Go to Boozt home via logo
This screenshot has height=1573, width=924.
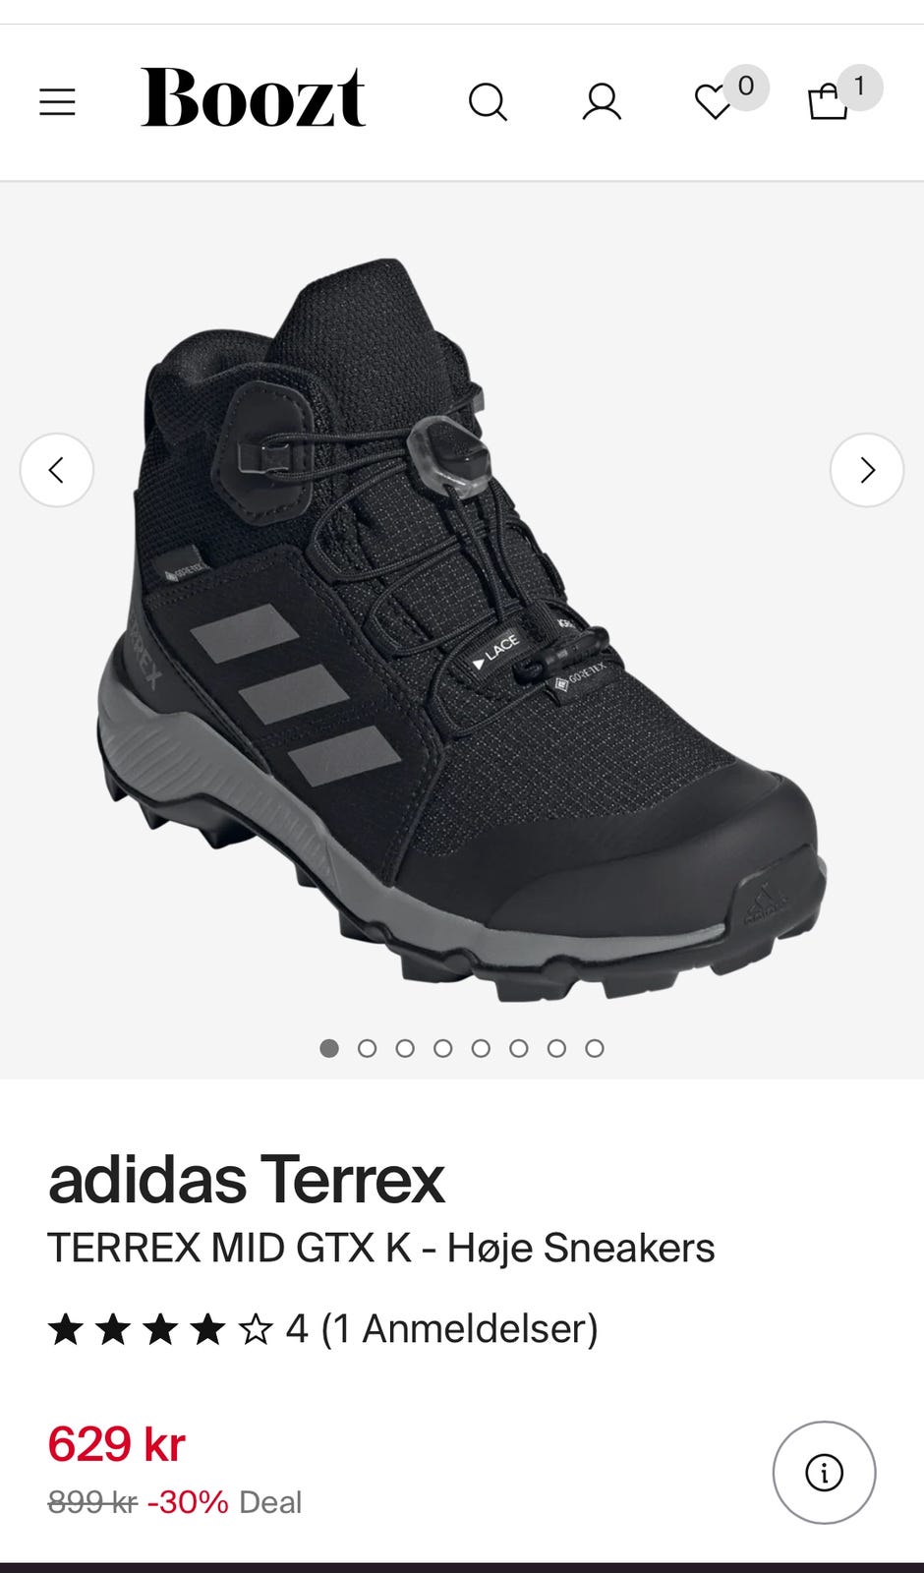(254, 98)
